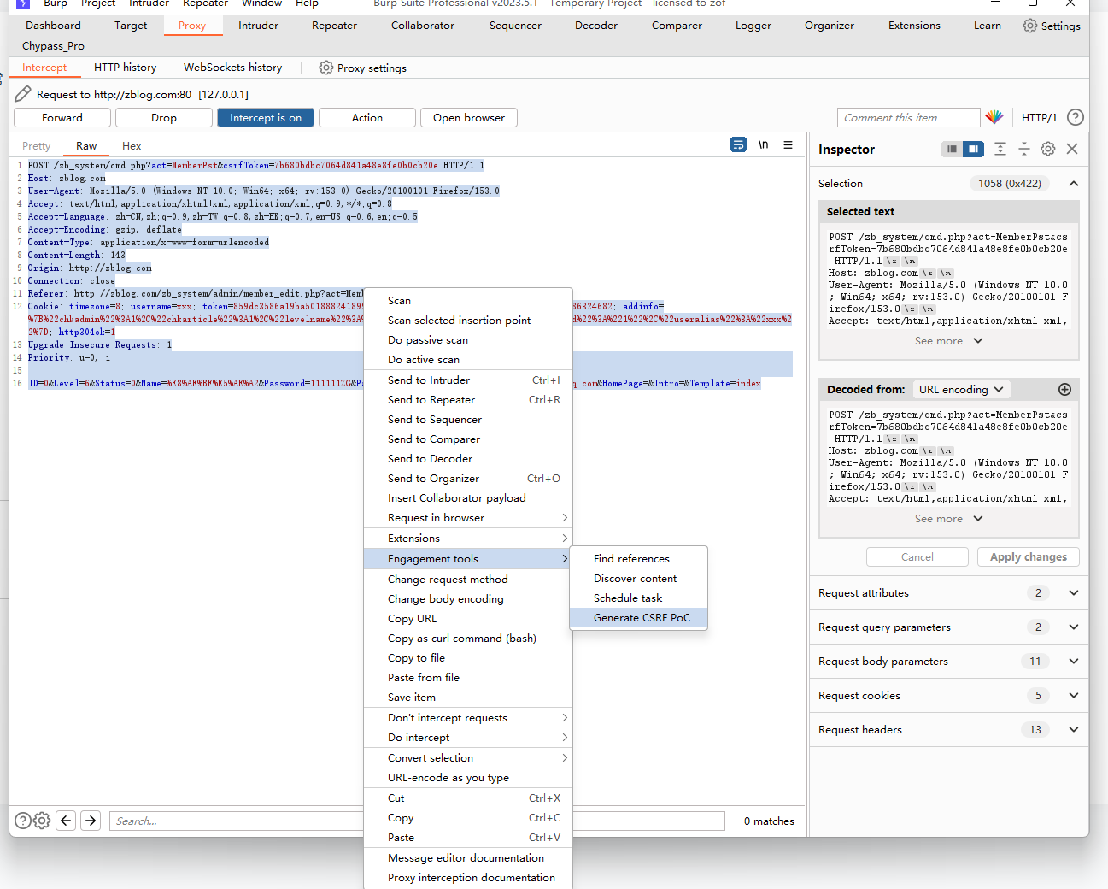Expand all Inspector sections icon
Image resolution: width=1108 pixels, height=889 pixels.
tap(1000, 149)
